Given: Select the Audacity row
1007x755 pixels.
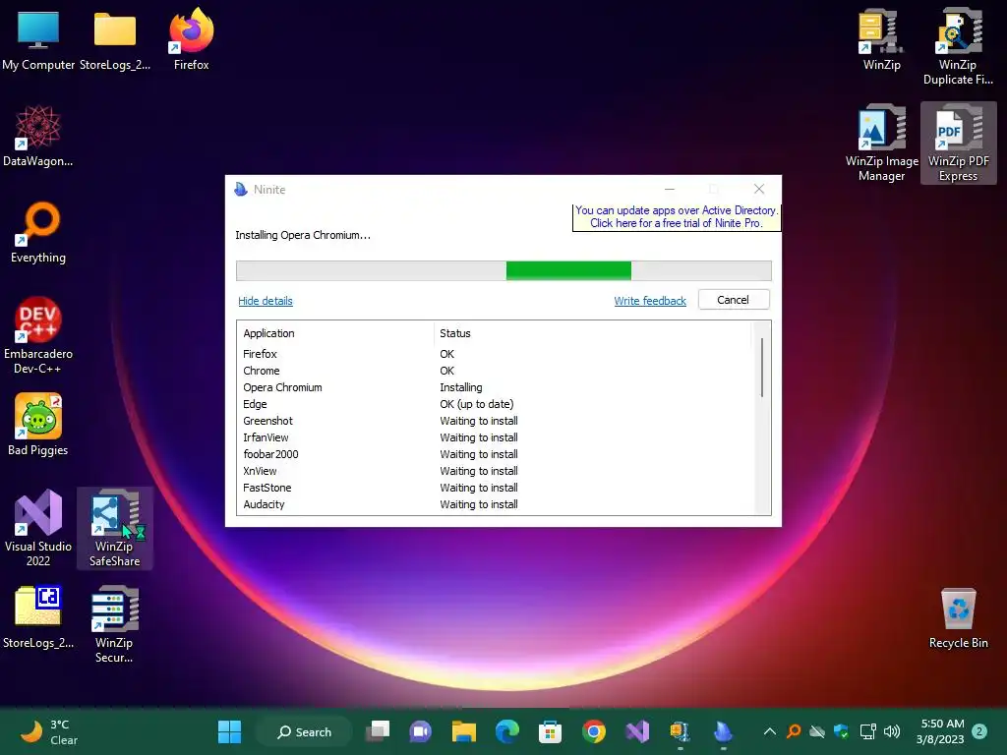Looking at the screenshot, I should tap(495, 504).
